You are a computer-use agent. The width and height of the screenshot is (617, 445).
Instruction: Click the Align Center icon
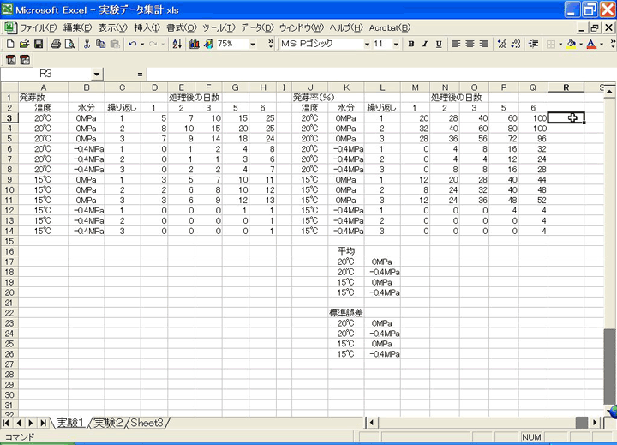click(x=471, y=44)
